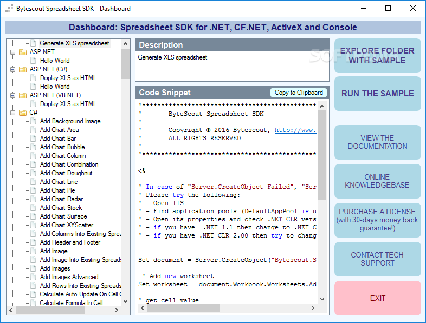Click the code snippet scroll-right arrow

click(313, 308)
